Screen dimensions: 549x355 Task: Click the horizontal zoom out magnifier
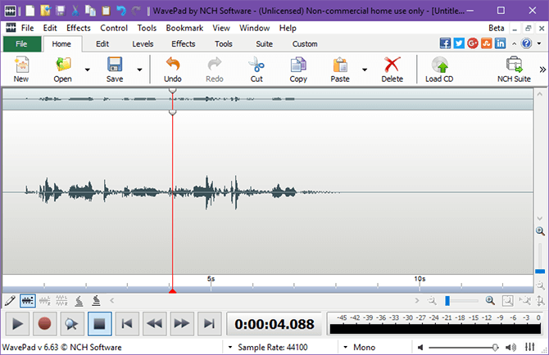click(x=433, y=300)
